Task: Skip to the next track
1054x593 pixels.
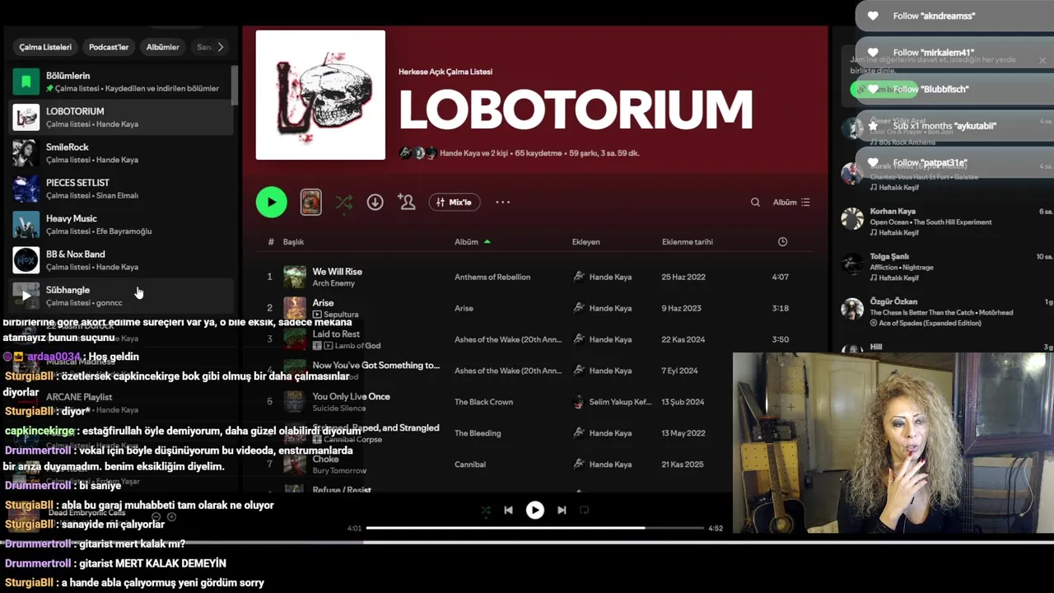Action: pyautogui.click(x=562, y=510)
